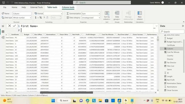Click the weather widget in taskbar
Viewport: 185px width, 104px height.
(x=8, y=101)
